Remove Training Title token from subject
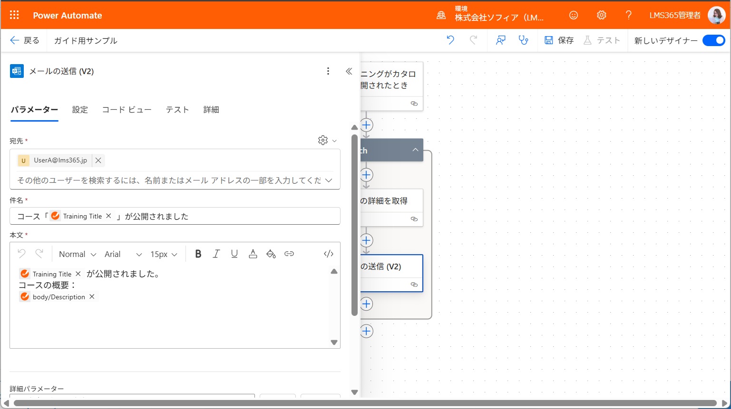The image size is (731, 409). tap(108, 216)
